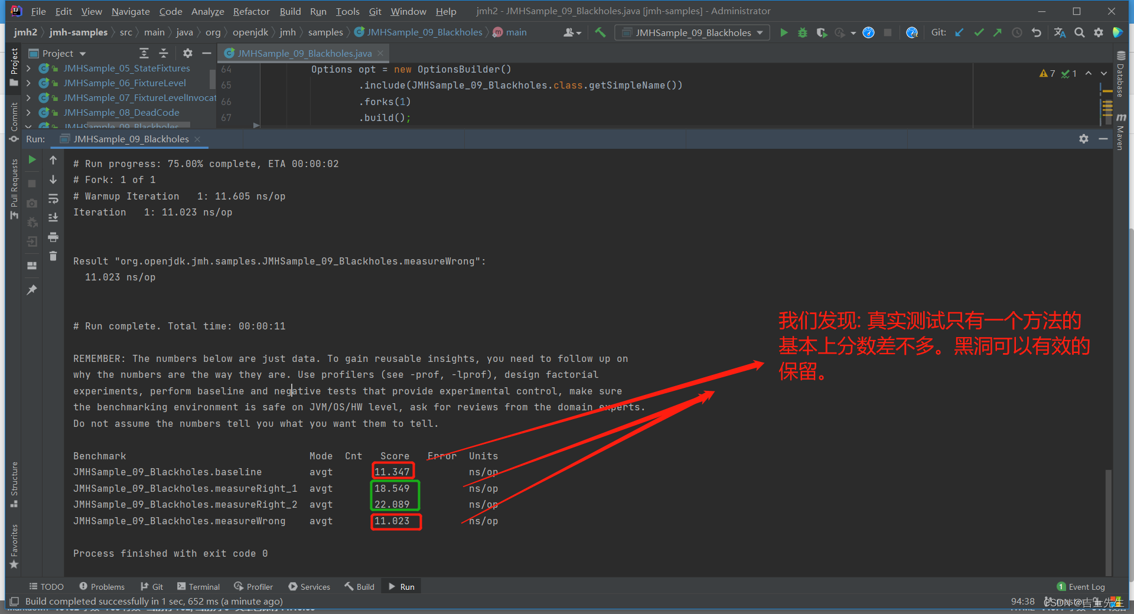This screenshot has width=1134, height=614.
Task: Open the Services tool window
Action: [x=309, y=586]
